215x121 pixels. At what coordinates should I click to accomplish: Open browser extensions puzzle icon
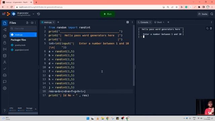point(199,7)
